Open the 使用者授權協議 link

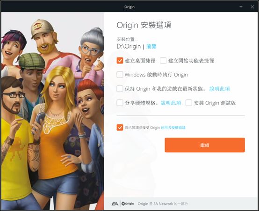[173, 127]
